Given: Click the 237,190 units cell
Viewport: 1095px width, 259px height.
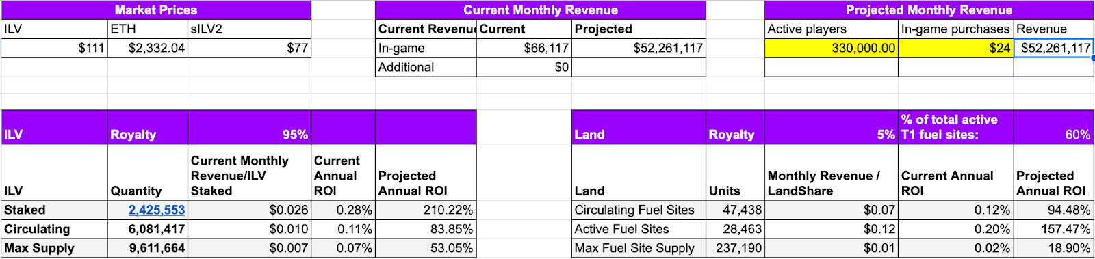Looking at the screenshot, I should [x=735, y=248].
